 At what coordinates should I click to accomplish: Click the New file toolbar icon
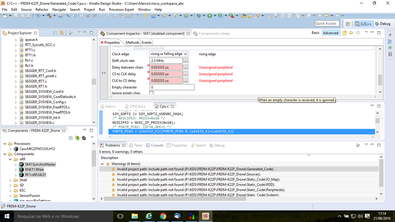(x=5, y=16)
